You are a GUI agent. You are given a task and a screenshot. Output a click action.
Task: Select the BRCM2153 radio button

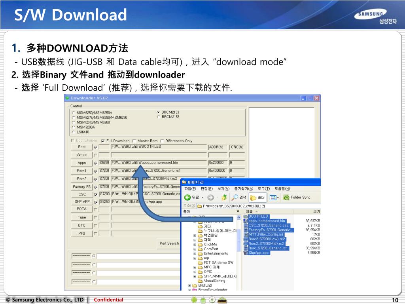(158, 117)
